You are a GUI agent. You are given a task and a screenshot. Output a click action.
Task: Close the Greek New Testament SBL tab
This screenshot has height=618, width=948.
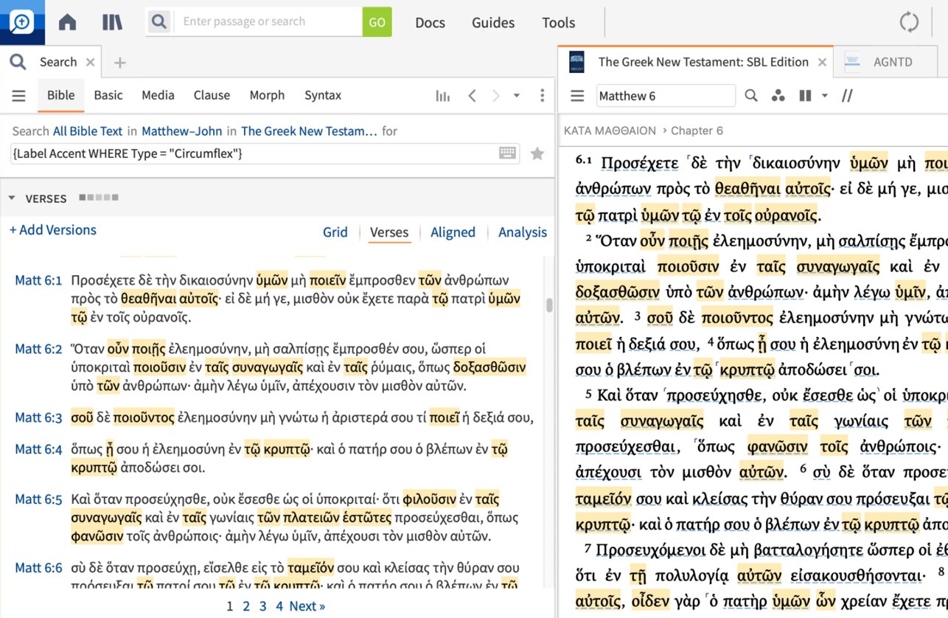[822, 63]
